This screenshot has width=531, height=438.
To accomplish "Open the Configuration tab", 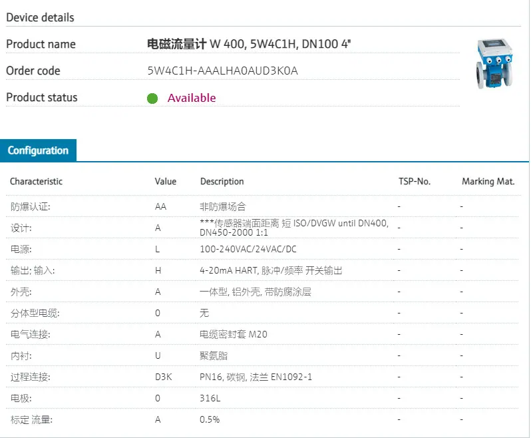I will [38, 150].
